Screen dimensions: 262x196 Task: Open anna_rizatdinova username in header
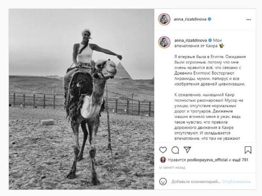coord(190,19)
